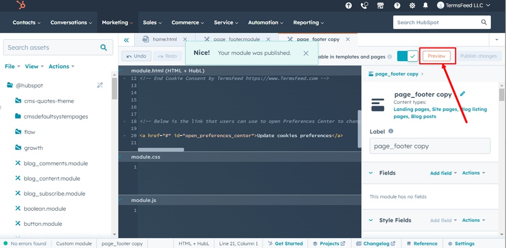Viewport: 506px width, 248px height.
Task: Click the Publish changes button
Action: tap(479, 56)
